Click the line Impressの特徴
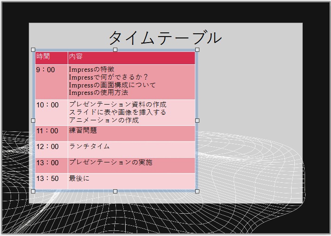The height and width of the screenshot is (236, 331). (92, 69)
